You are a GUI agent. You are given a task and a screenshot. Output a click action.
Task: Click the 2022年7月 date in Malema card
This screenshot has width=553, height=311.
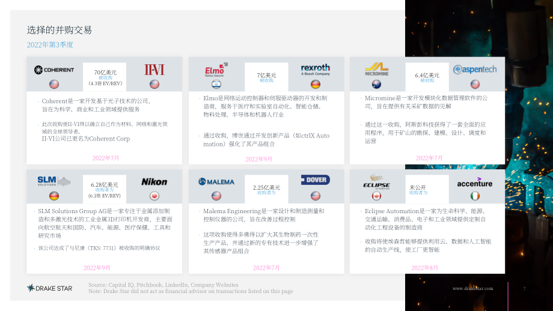266,268
